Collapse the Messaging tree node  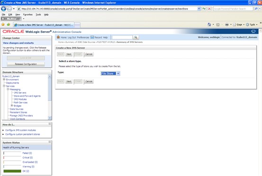pos(8,89)
